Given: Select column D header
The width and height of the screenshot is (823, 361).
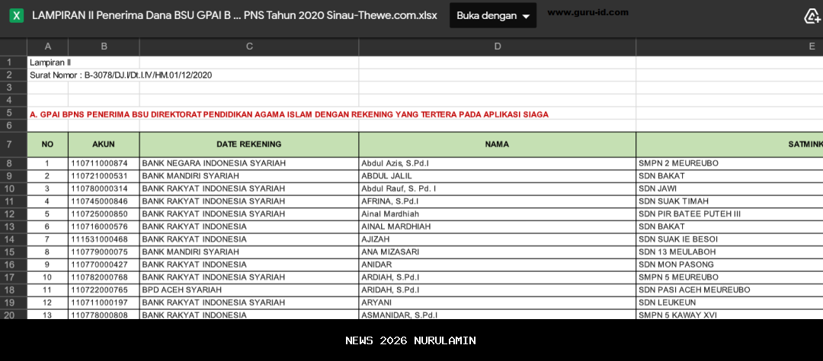Looking at the screenshot, I should coord(497,46).
